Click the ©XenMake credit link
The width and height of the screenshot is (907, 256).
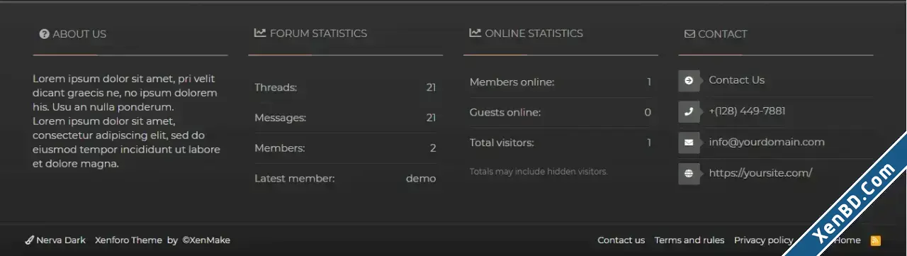(x=206, y=240)
